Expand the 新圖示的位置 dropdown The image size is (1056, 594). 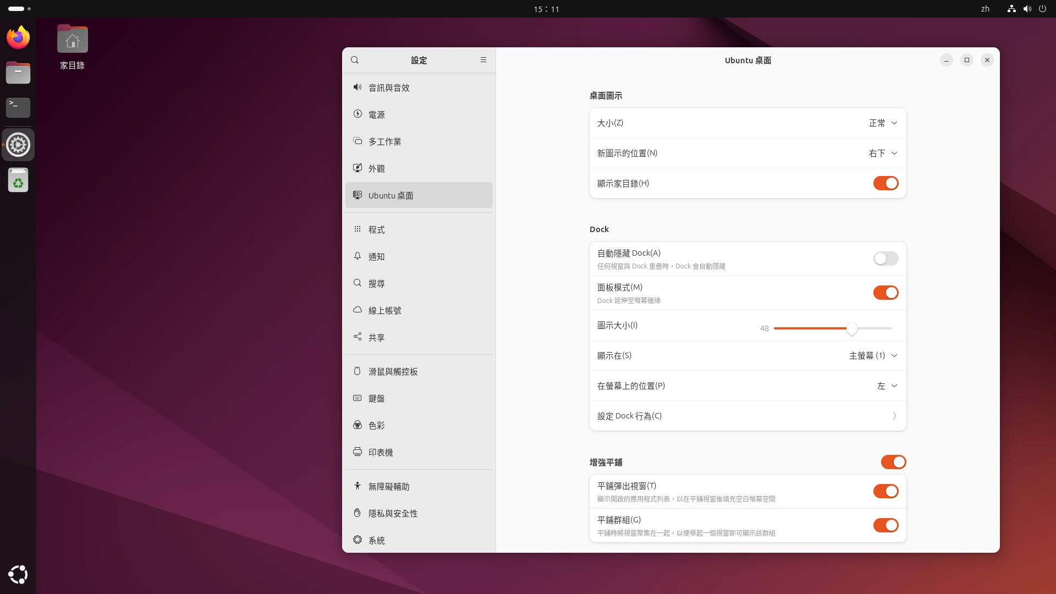coord(882,153)
